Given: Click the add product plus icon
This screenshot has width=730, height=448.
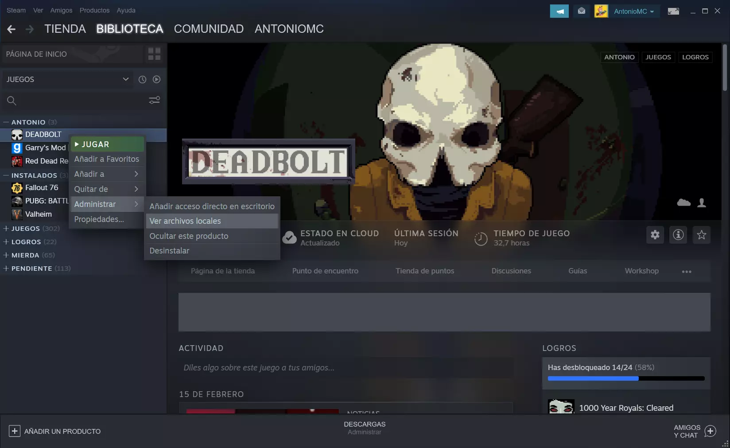Looking at the screenshot, I should point(15,431).
